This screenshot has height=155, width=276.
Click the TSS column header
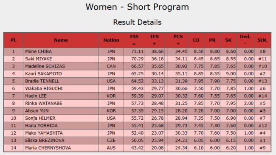134,40
